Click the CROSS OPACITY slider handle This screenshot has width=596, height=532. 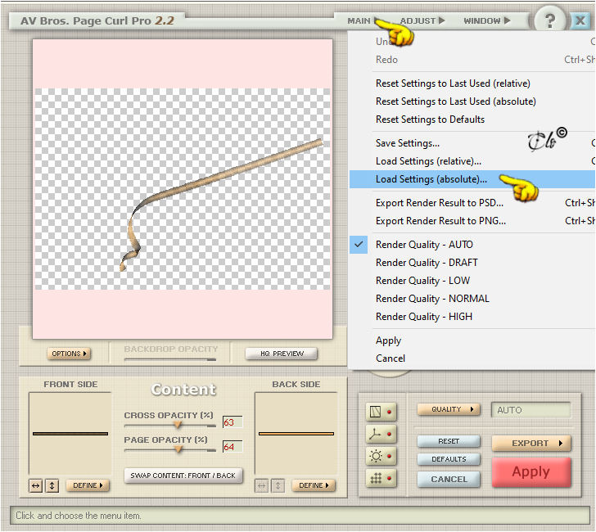pyautogui.click(x=178, y=425)
